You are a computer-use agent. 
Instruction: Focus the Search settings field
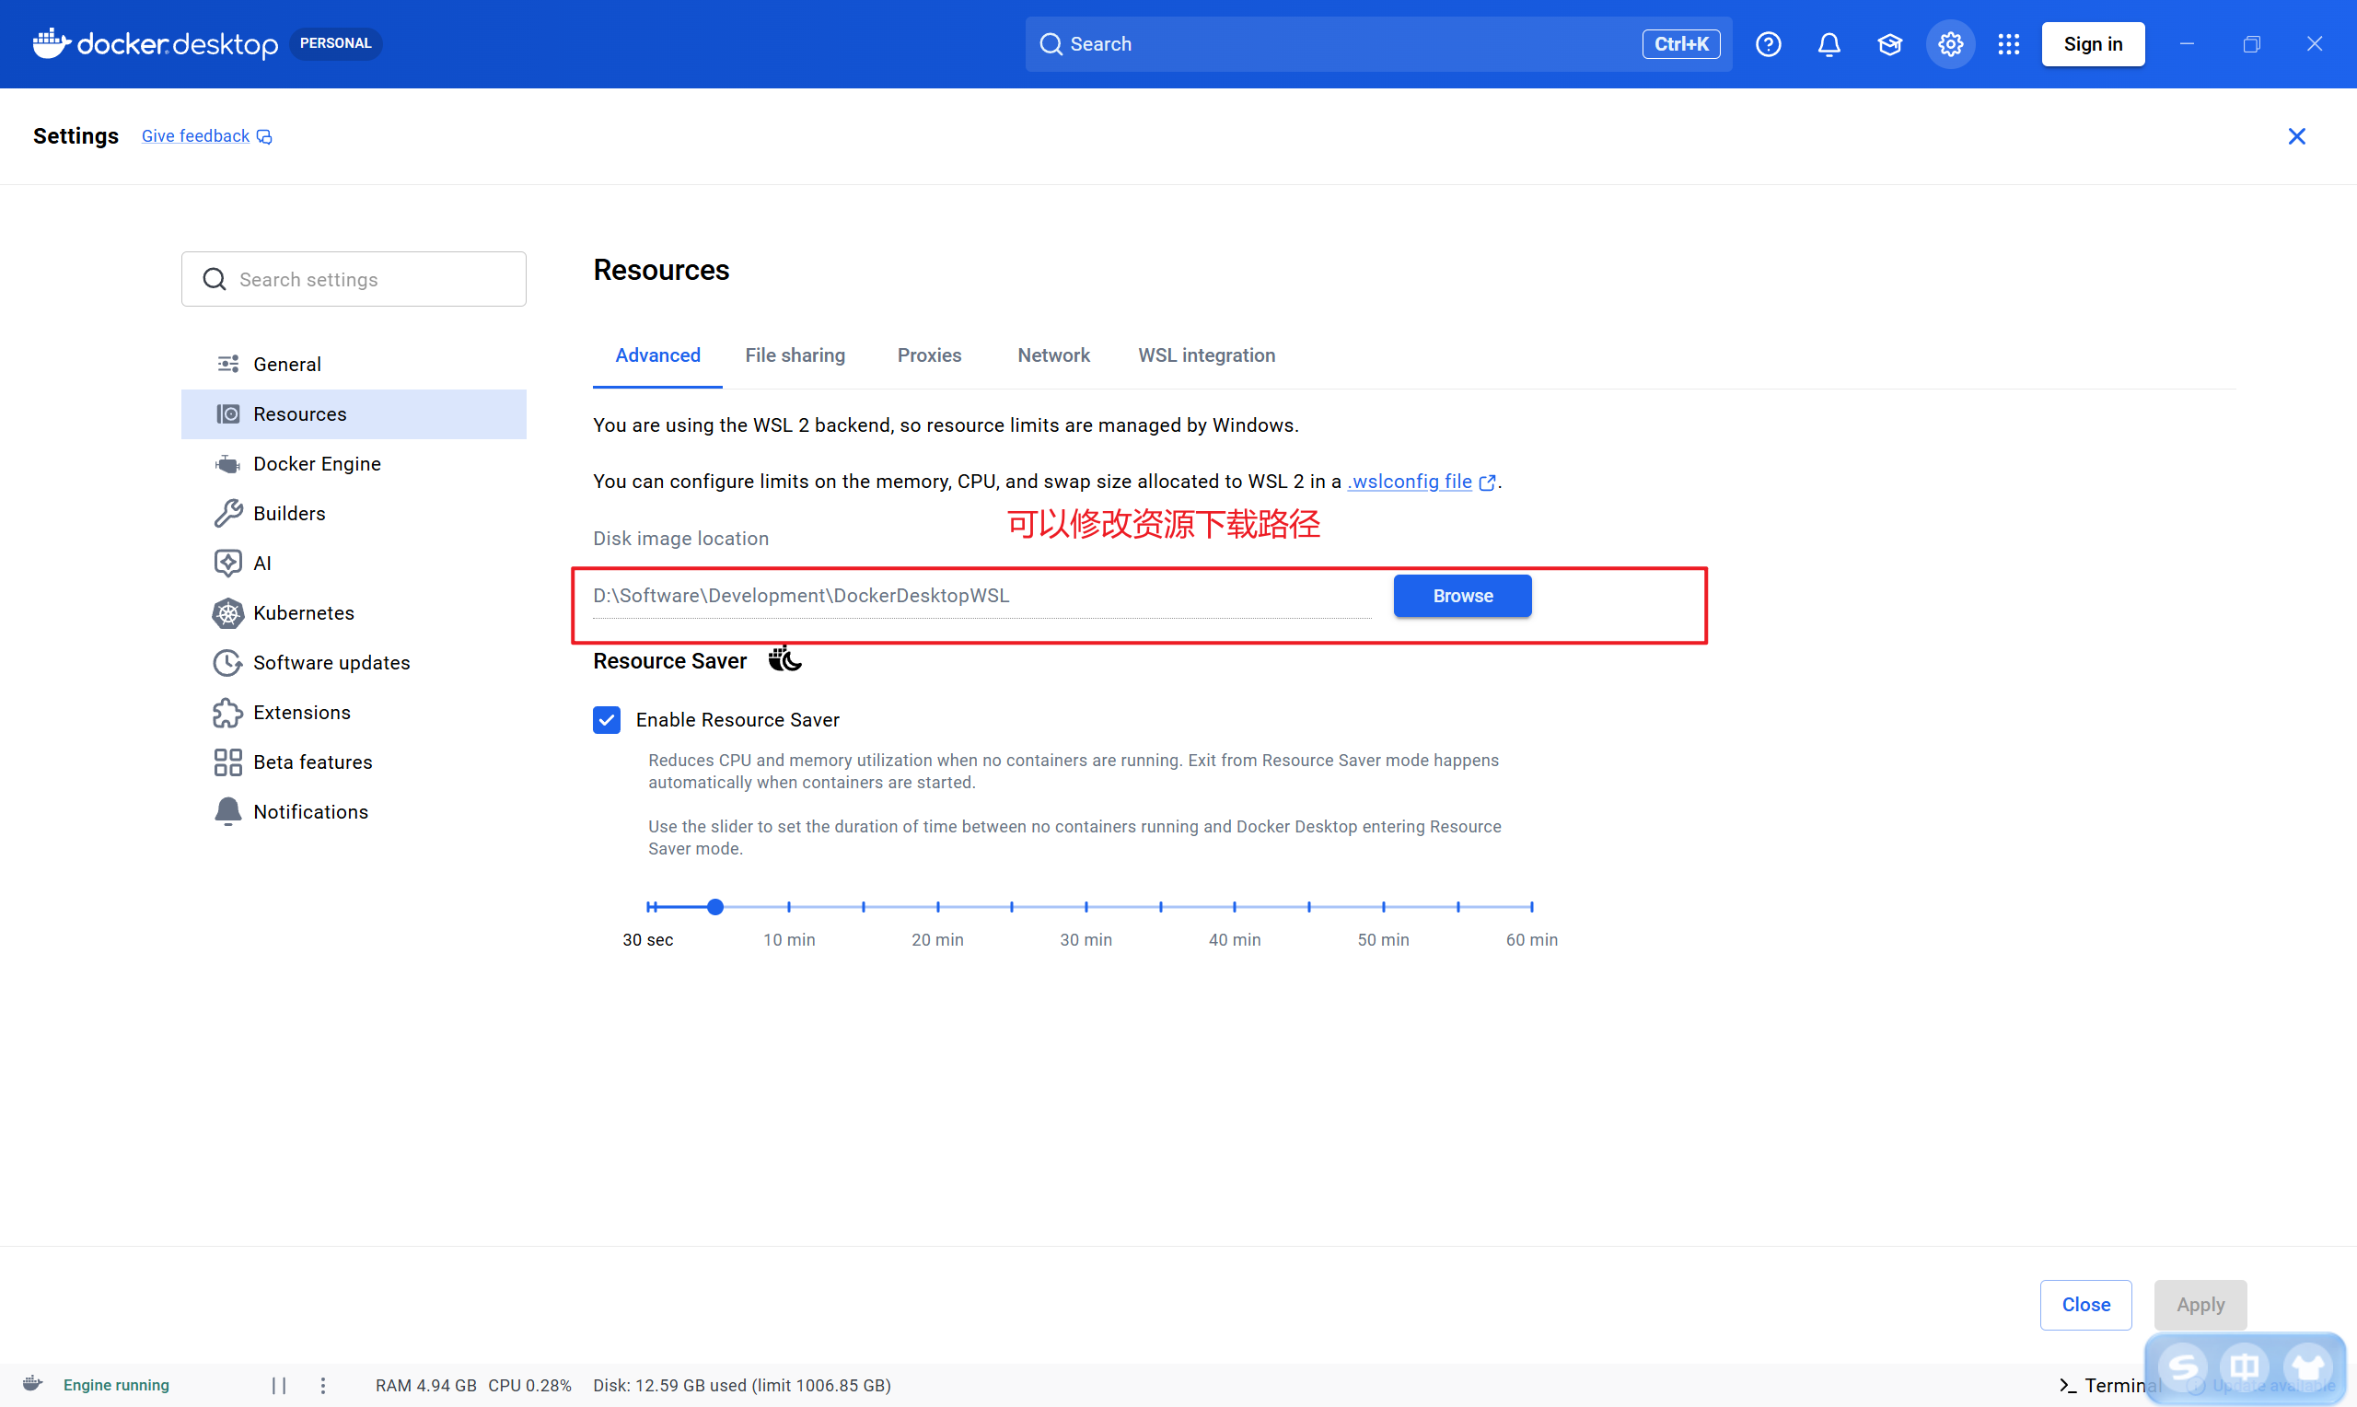354,279
